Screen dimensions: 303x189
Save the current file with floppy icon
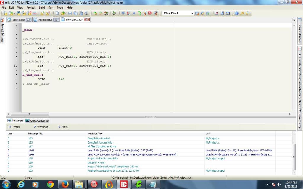(x=70, y=13)
